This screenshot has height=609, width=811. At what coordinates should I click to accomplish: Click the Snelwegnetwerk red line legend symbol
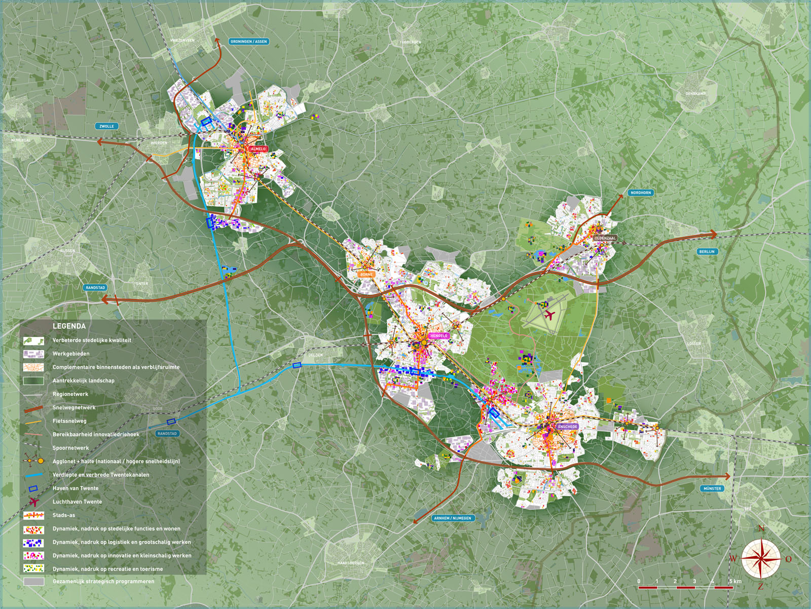33,408
